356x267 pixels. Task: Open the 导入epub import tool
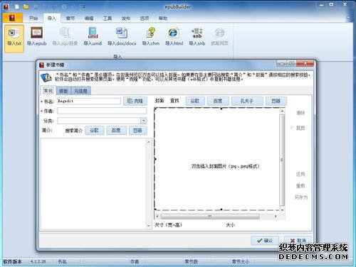click(x=36, y=37)
